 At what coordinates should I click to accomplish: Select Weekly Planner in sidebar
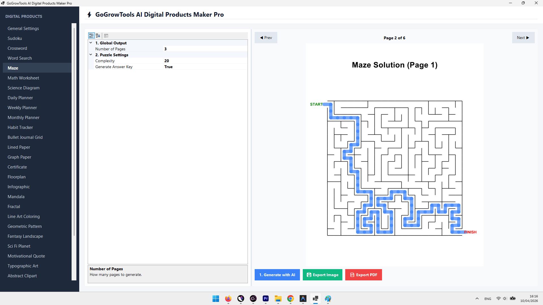point(37,107)
